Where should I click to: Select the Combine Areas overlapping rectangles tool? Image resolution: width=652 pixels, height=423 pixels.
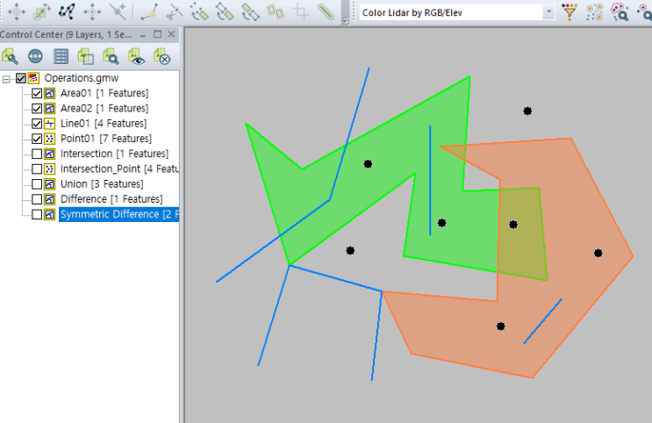276,11
